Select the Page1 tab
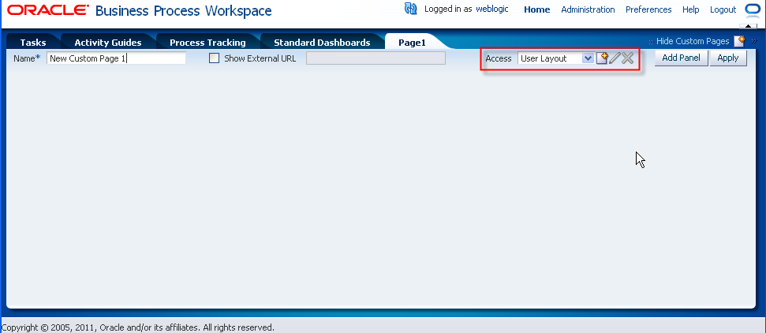Viewport: 766px width, 333px height. pyautogui.click(x=412, y=43)
